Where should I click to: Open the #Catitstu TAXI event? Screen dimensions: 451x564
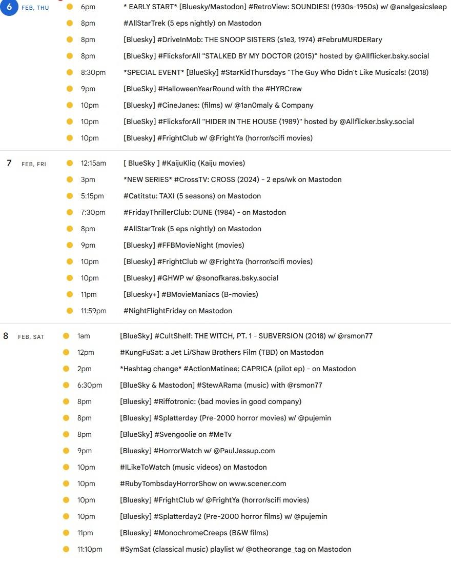(192, 196)
